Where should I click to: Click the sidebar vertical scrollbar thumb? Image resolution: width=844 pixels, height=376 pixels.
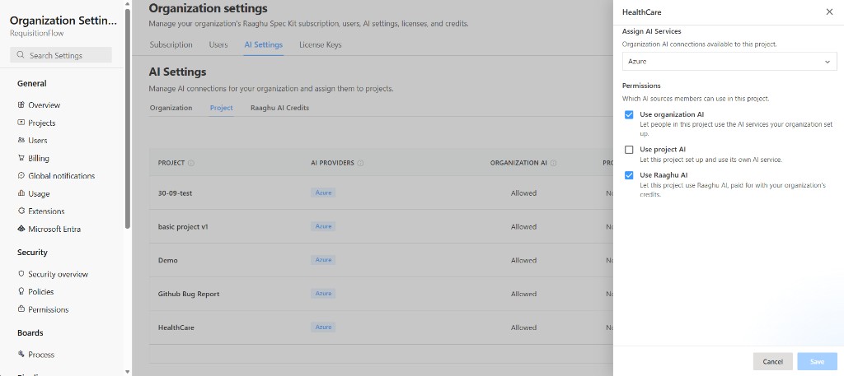pos(128,118)
